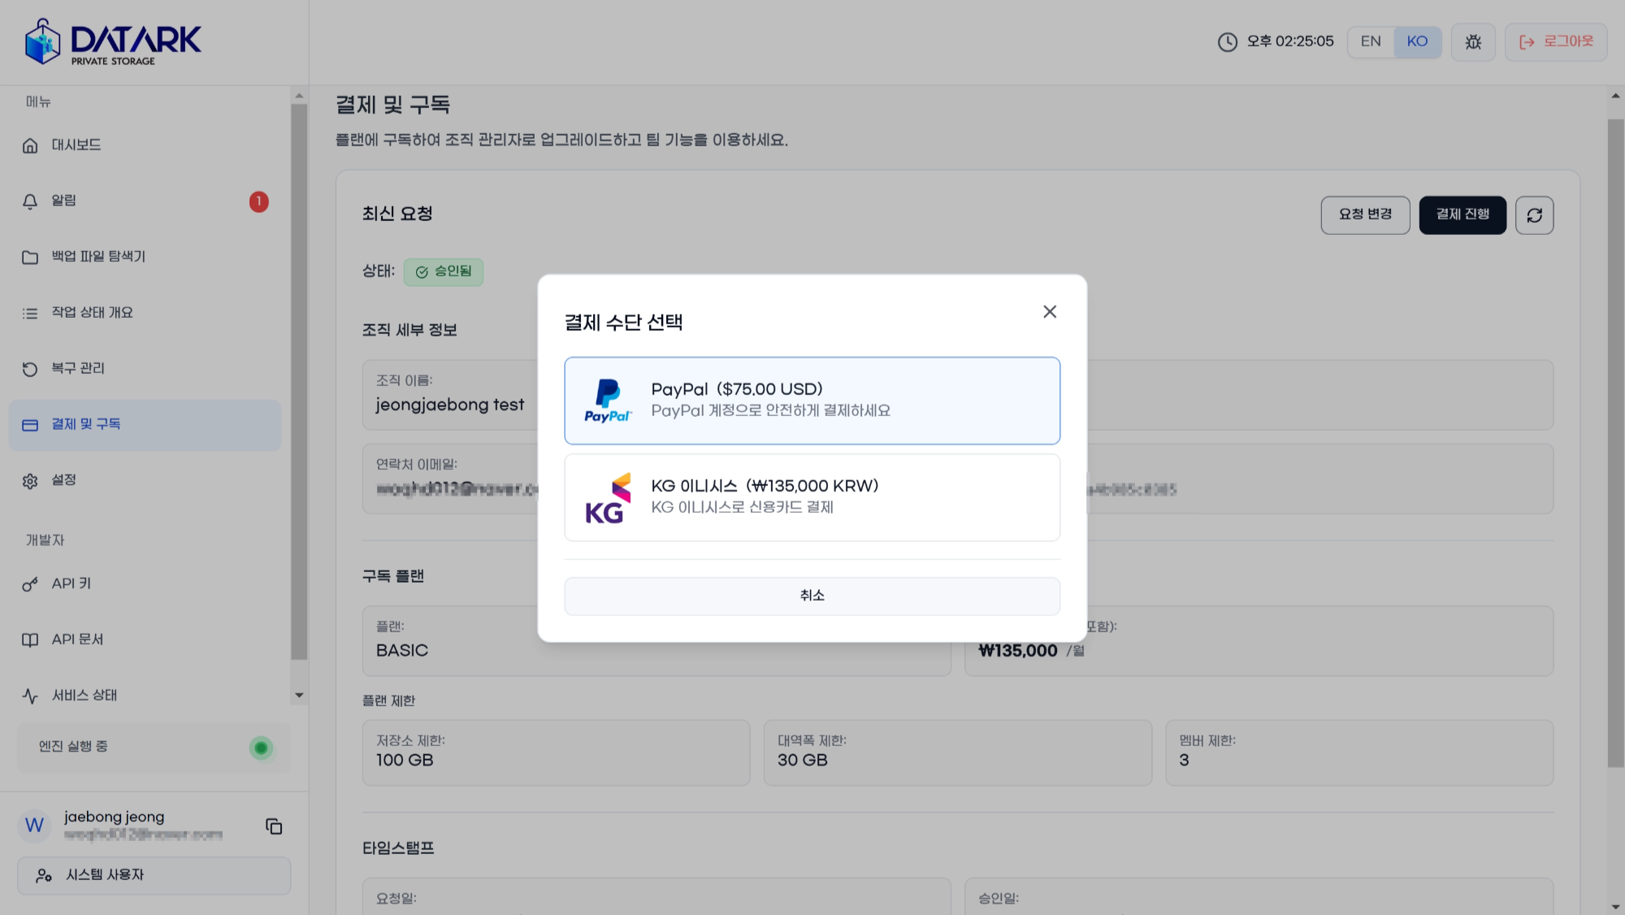Copy user info with copy icon

click(x=274, y=826)
